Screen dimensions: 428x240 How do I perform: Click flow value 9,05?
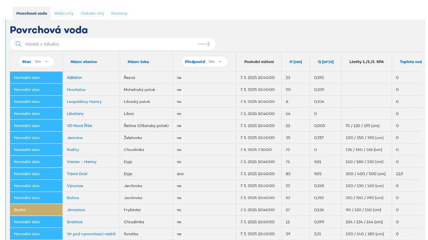click(318, 174)
